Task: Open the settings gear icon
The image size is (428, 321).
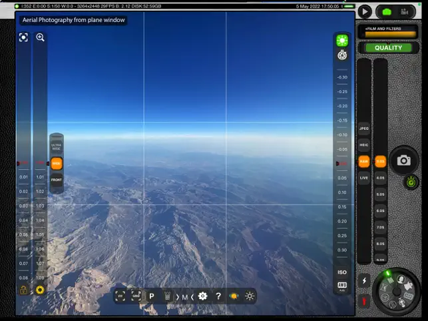Action: pos(202,296)
